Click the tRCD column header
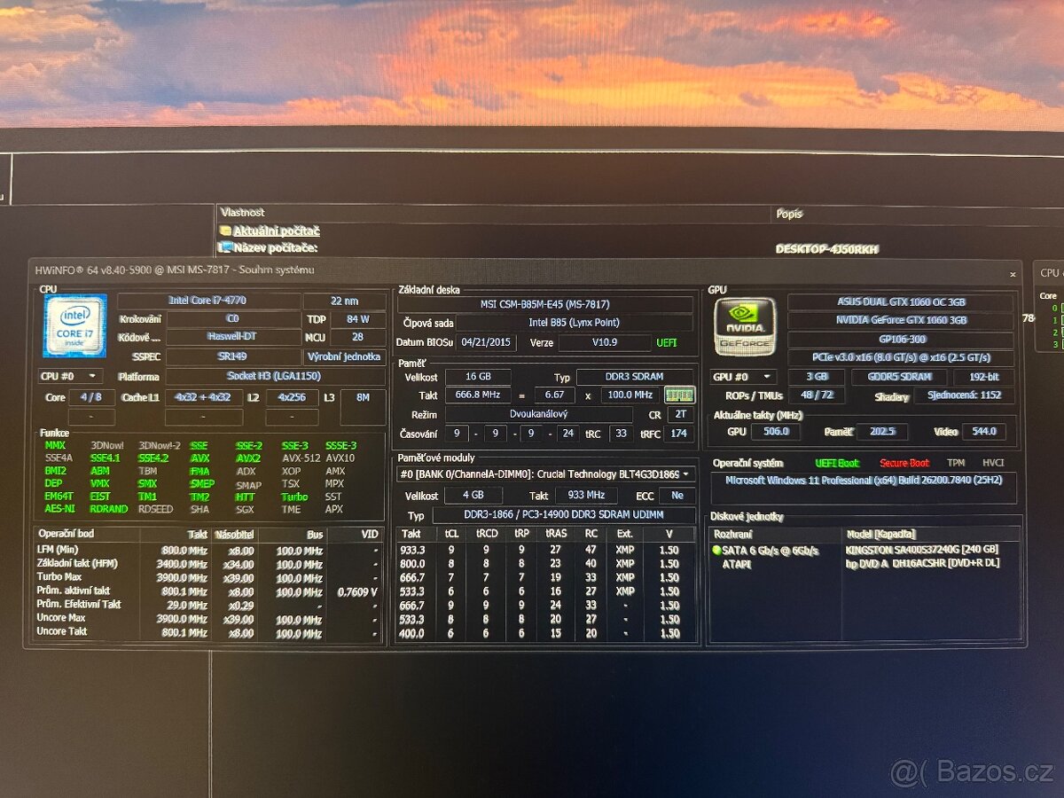Viewport: 1064px width, 798px height. [x=486, y=534]
